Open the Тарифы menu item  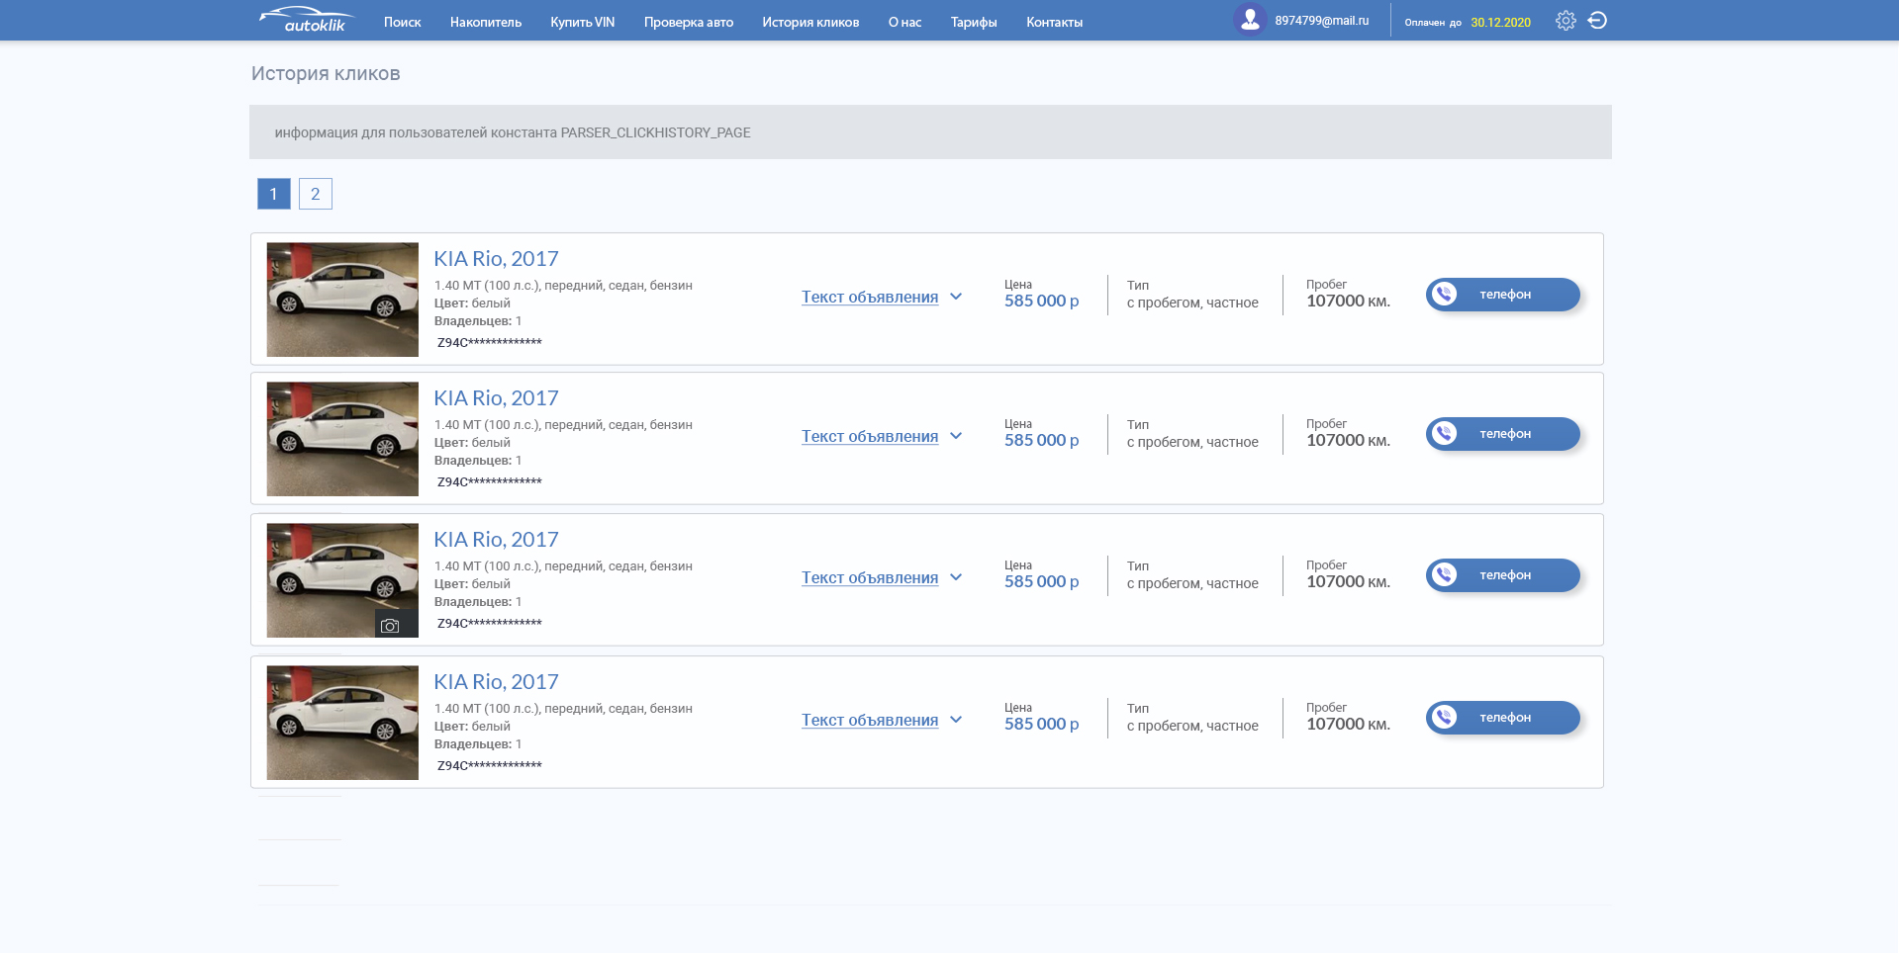[x=974, y=22]
